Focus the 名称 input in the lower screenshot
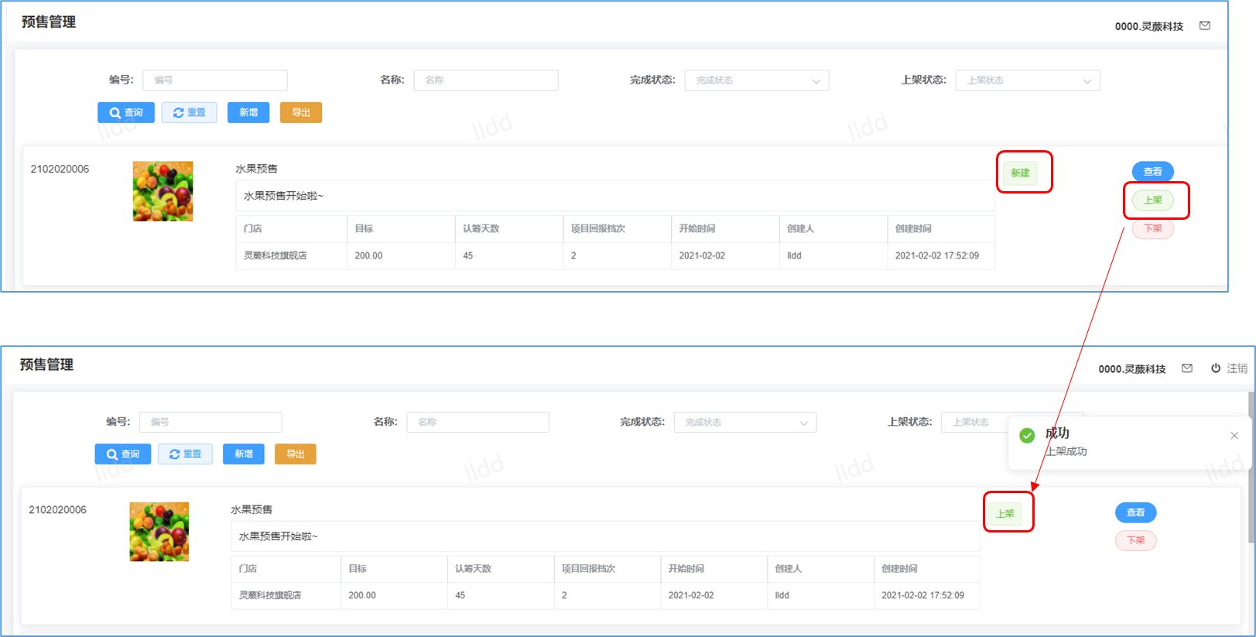The height and width of the screenshot is (637, 1256). coord(478,422)
